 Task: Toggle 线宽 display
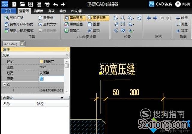[182, 18]
